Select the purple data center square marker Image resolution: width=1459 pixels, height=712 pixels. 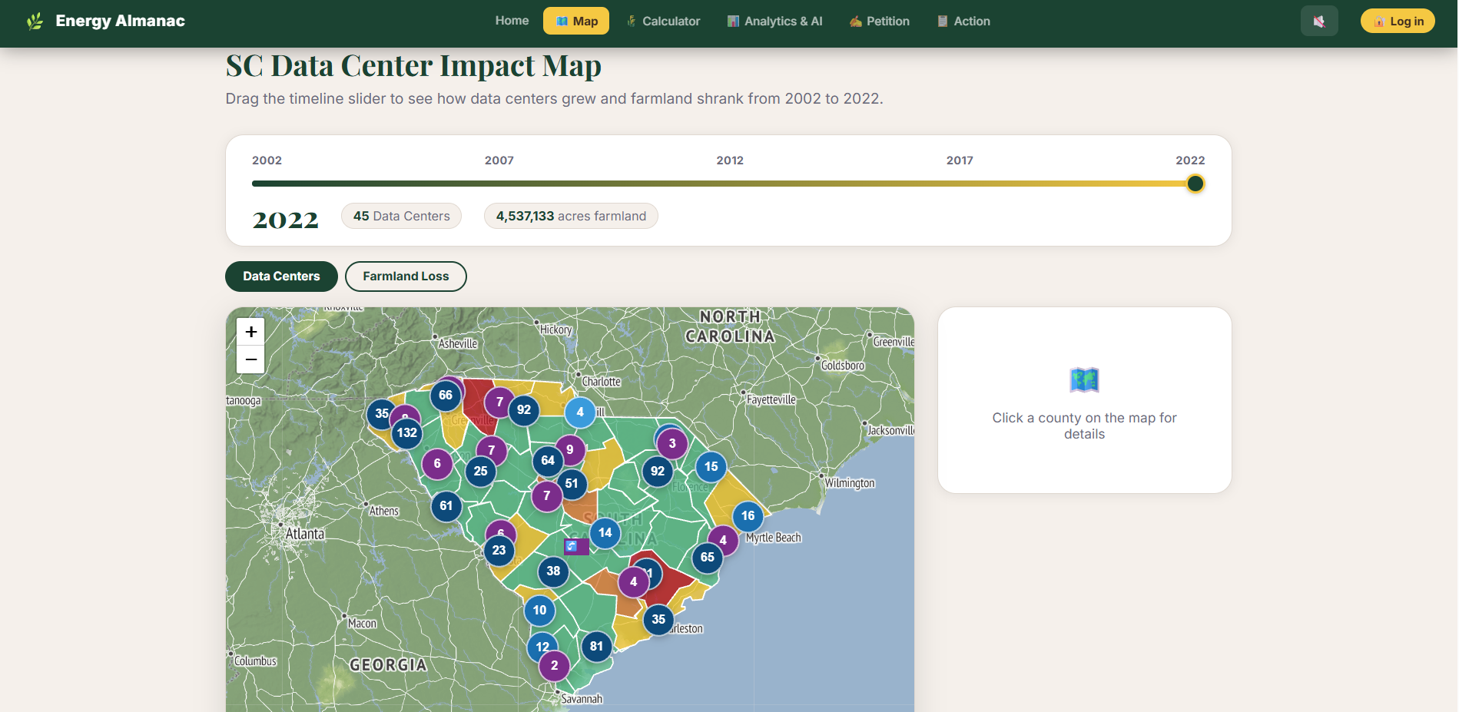576,546
